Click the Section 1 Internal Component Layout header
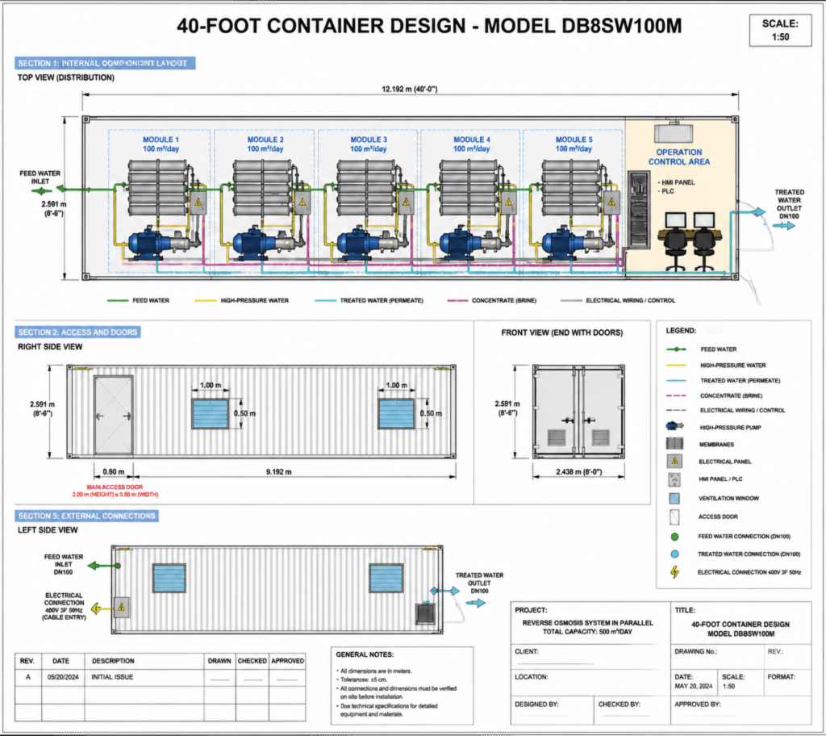826x736 pixels. [x=105, y=63]
